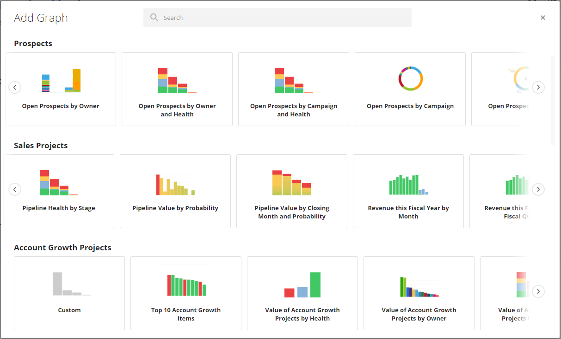Go back in the Prospects carousel
The width and height of the screenshot is (561, 339).
click(14, 87)
